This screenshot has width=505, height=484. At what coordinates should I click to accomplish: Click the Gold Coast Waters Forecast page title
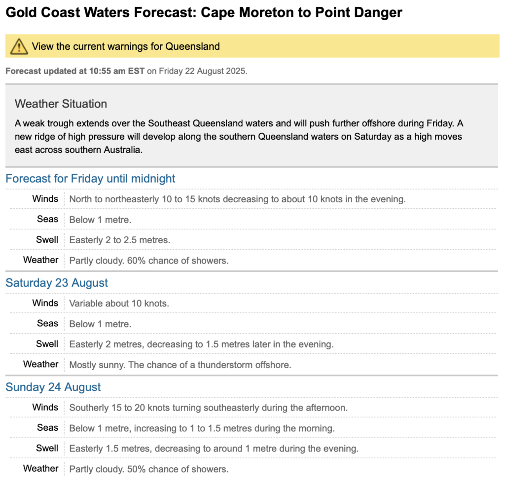(x=204, y=13)
